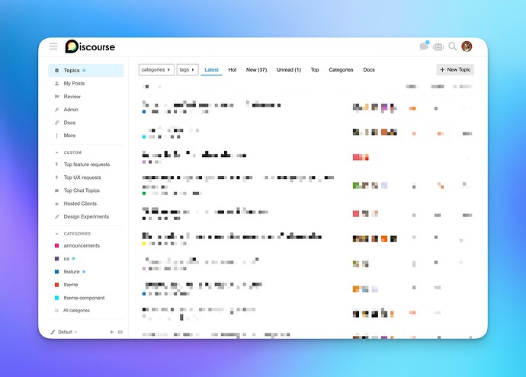Click the Admin wrench icon
The image size is (526, 377).
click(x=56, y=110)
